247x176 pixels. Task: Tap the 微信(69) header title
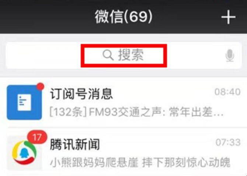[x=123, y=16]
